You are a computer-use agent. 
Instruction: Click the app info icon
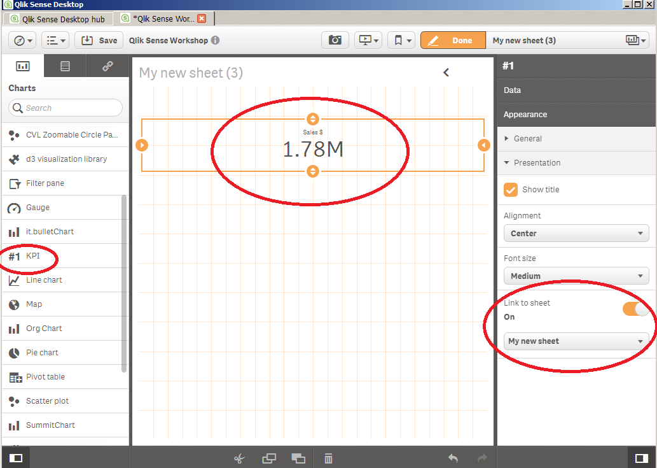216,40
